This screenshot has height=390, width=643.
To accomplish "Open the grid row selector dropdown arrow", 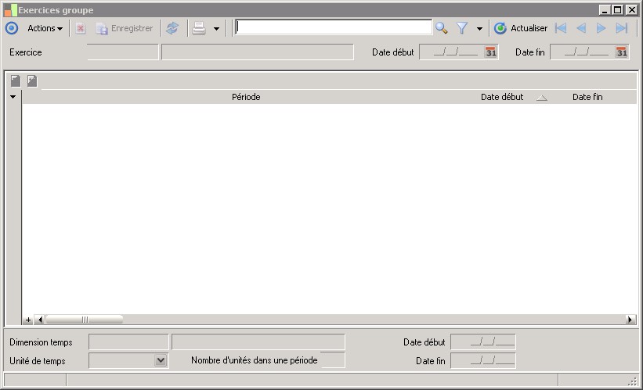I will coord(13,97).
